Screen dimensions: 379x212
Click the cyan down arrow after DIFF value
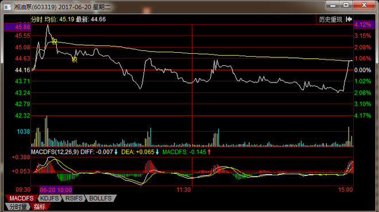[116, 152]
